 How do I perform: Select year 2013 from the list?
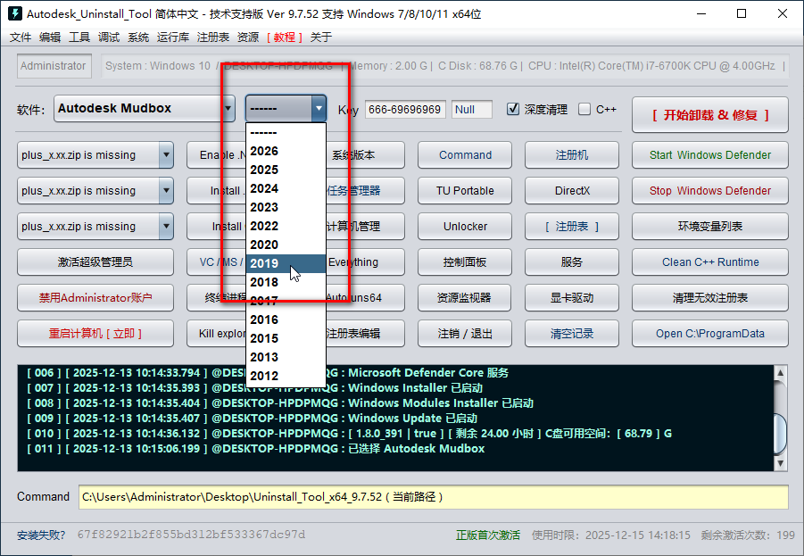pos(286,357)
